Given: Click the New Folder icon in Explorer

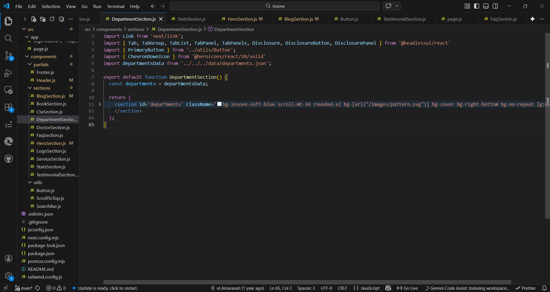Looking at the screenshot, I should pyautogui.click(x=43, y=19).
